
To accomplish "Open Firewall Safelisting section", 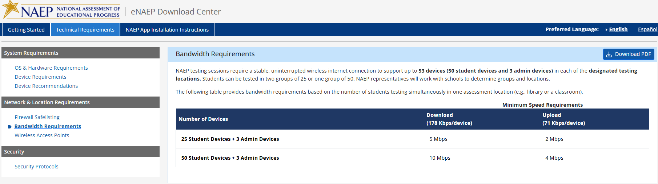I will click(37, 117).
